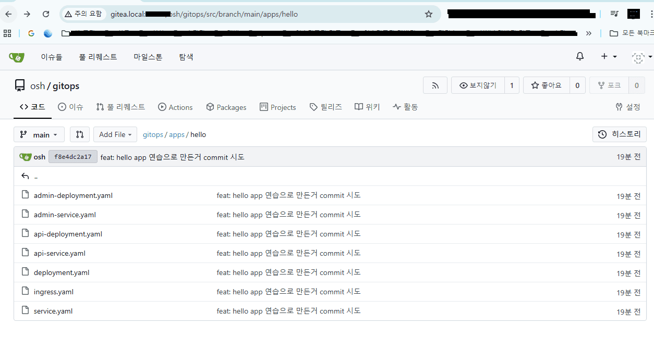Reload the page using browser refresh icon
Viewport: 654px width, 337px height.
click(x=46, y=14)
